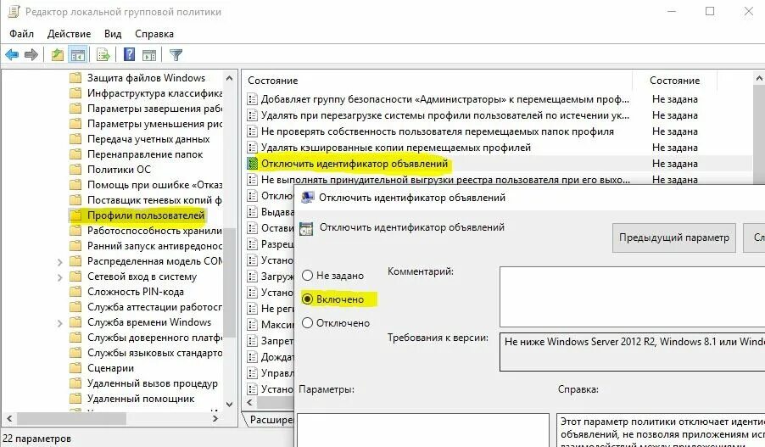The image size is (765, 447).
Task: Click tree scrollbar down arrow
Action: click(229, 404)
